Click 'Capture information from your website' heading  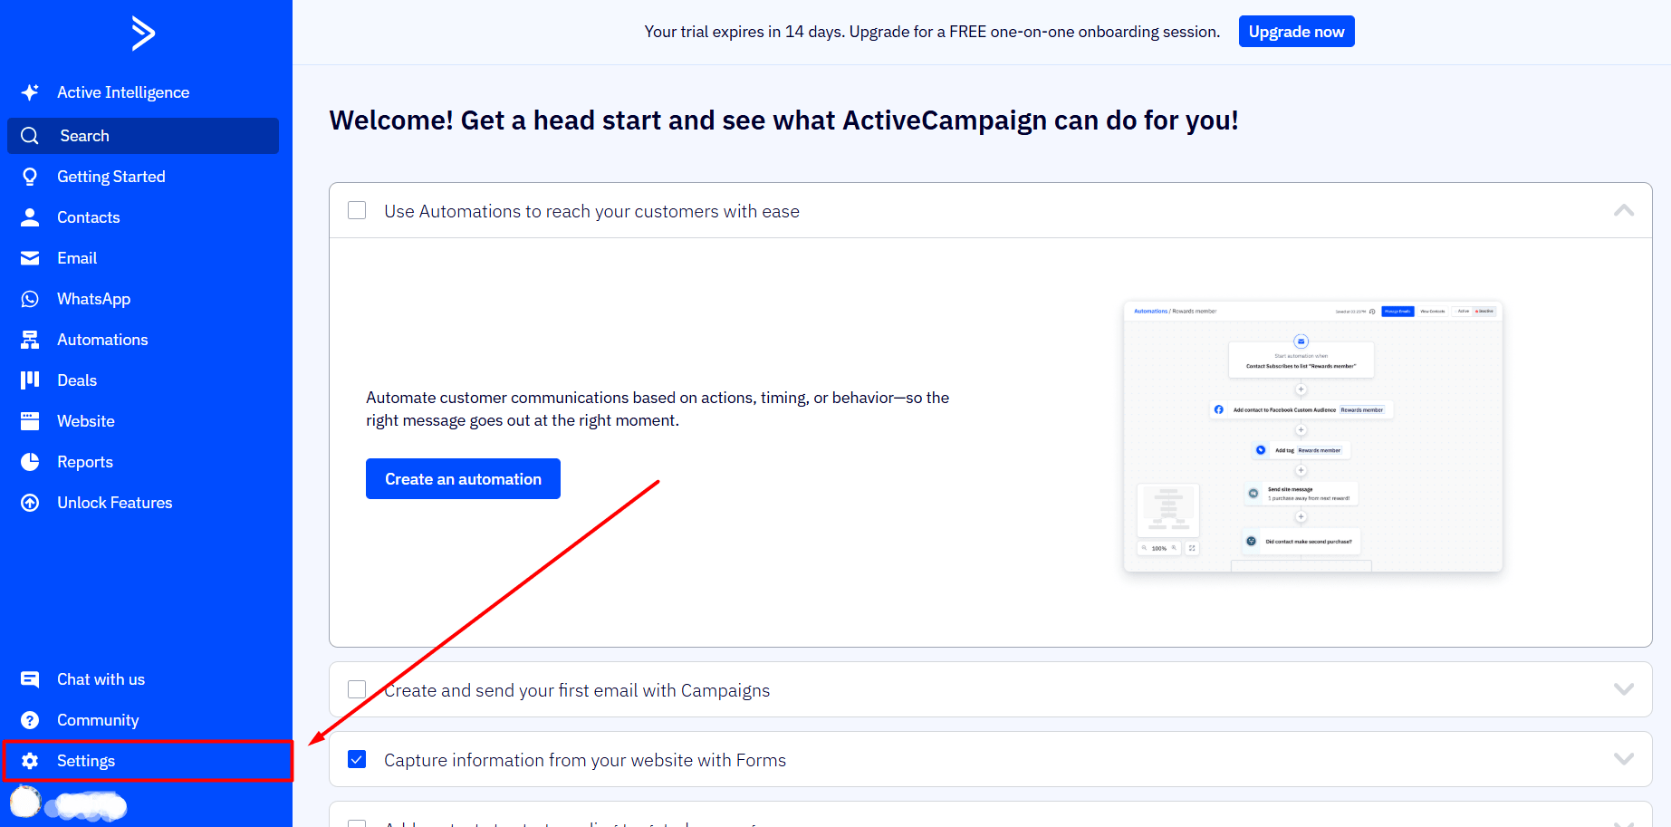pyautogui.click(x=585, y=760)
